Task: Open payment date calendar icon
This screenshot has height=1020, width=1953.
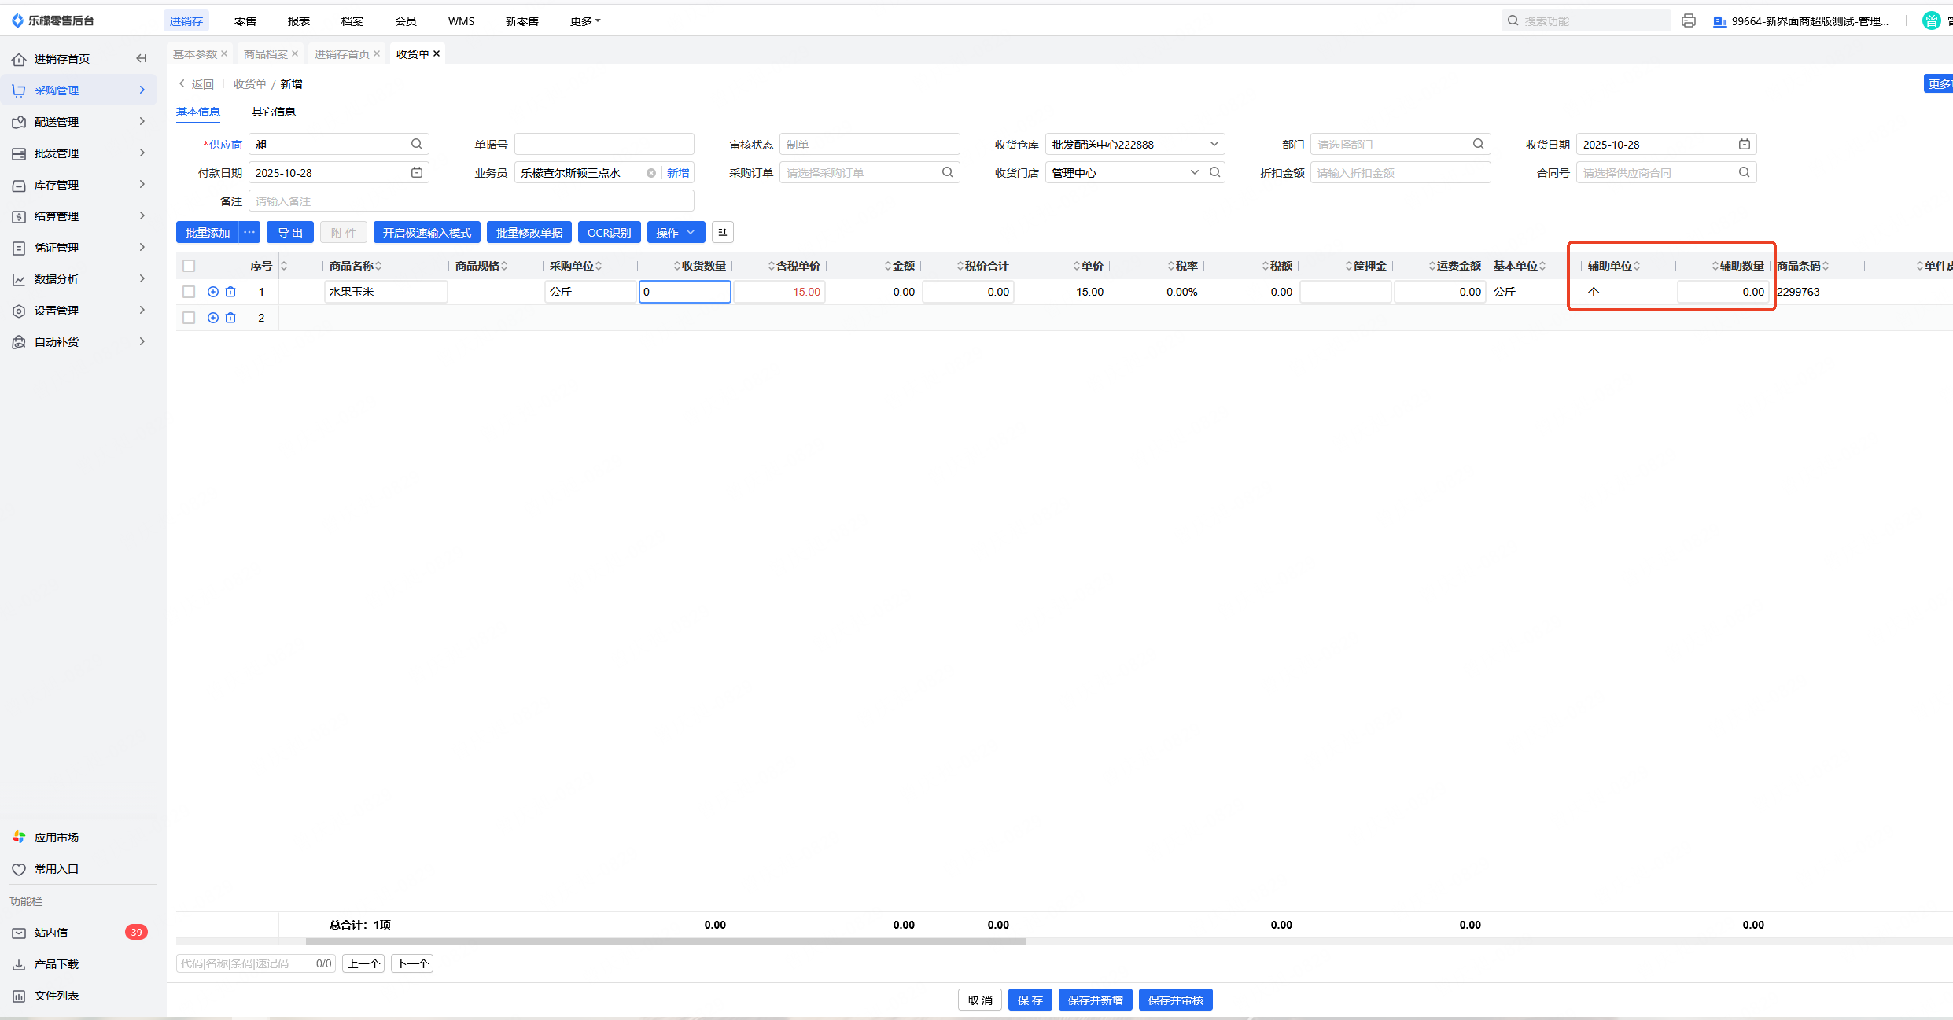Action: 416,172
